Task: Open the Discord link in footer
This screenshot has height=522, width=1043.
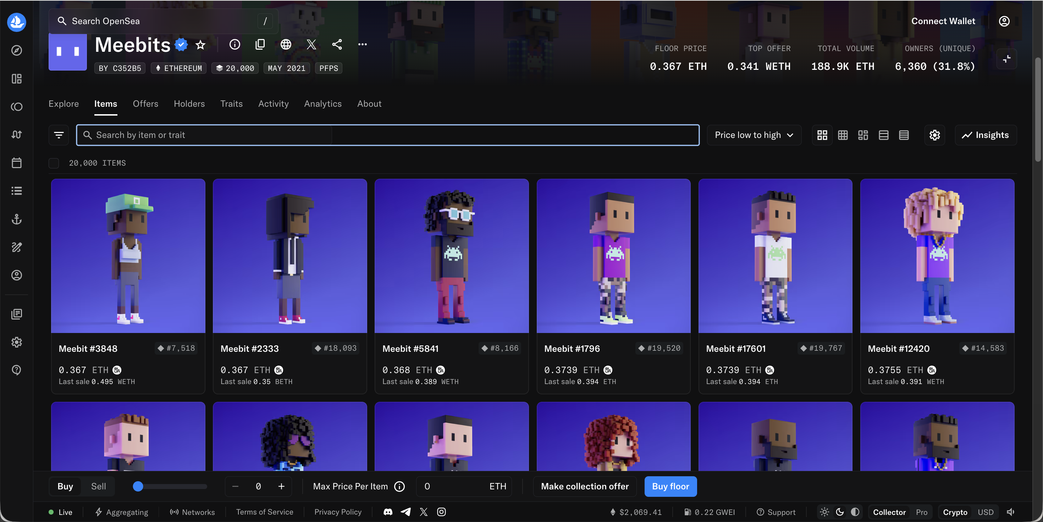Action: [x=387, y=512]
